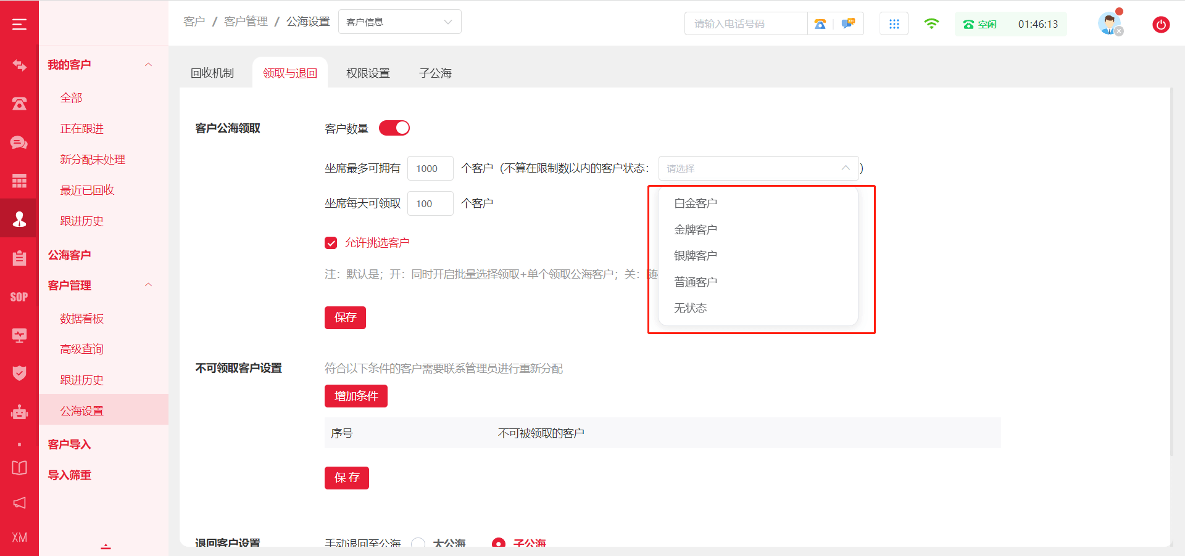
Task: Collapse the 我的客户 menu group
Action: pyautogui.click(x=148, y=65)
